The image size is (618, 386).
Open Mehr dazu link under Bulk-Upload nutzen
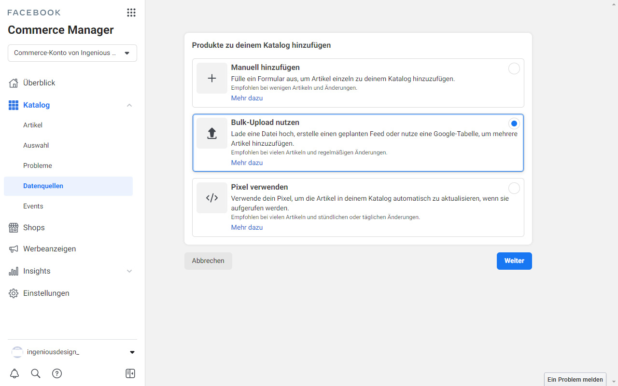tap(247, 163)
